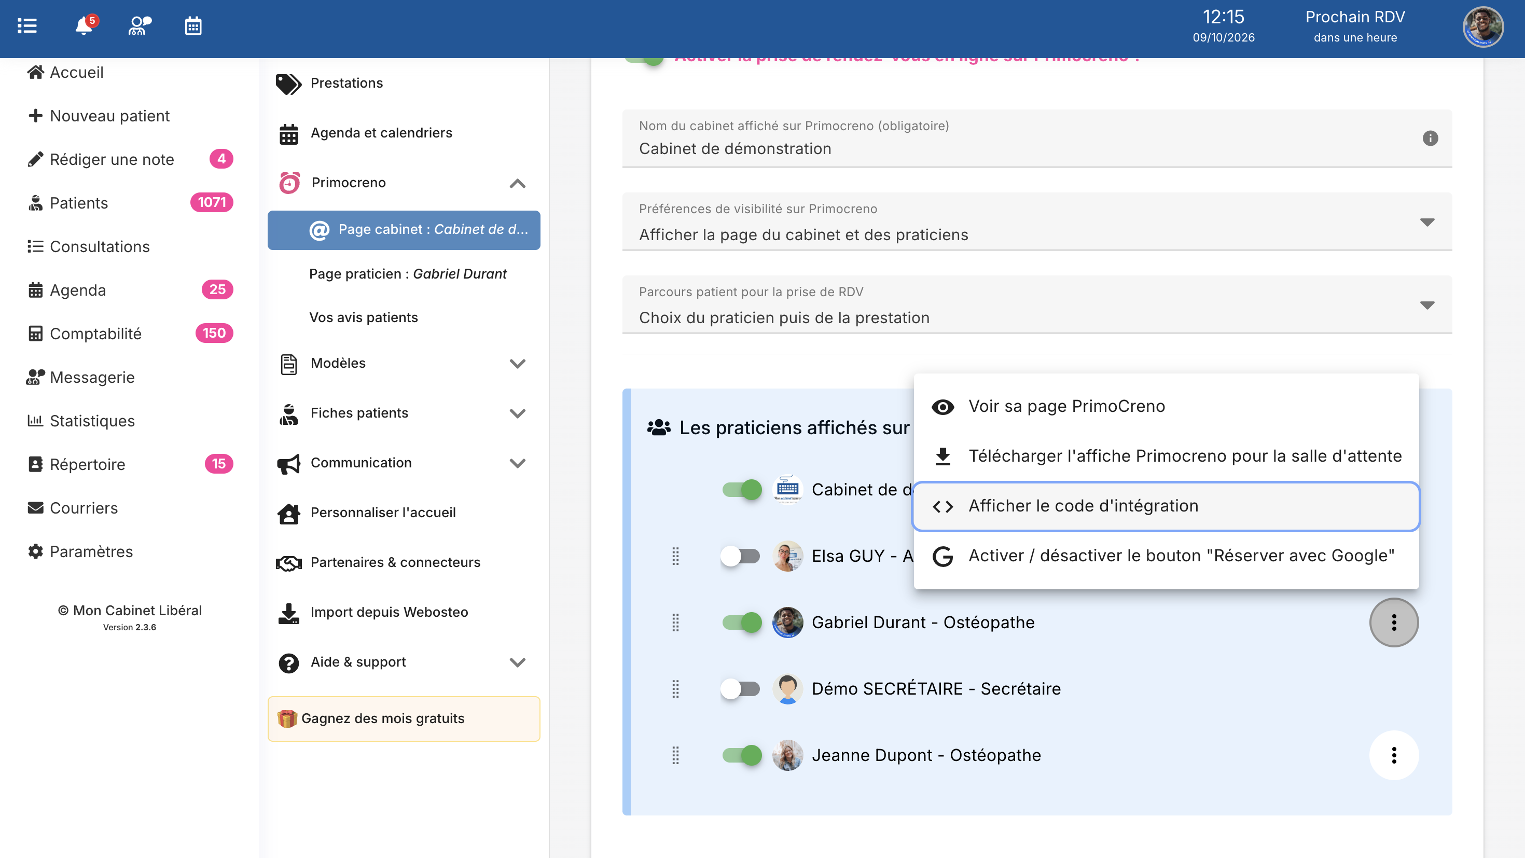This screenshot has width=1525, height=858.
Task: Click the Agenda et calendriers calendar icon
Action: pos(289,133)
